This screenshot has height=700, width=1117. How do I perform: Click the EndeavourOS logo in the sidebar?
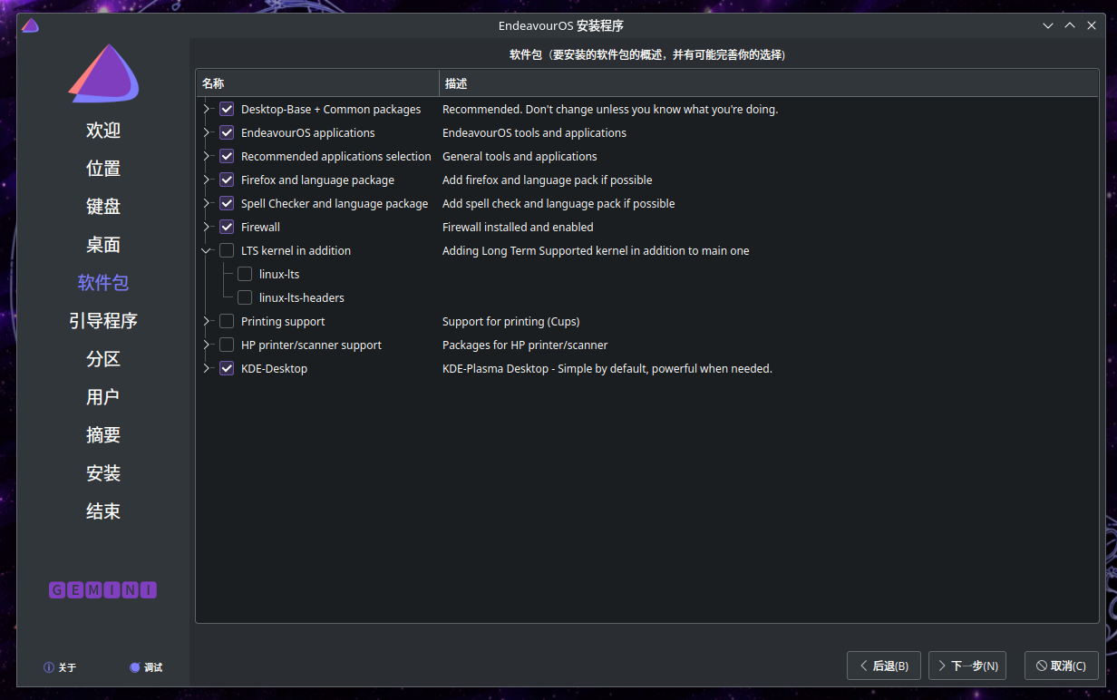[103, 73]
